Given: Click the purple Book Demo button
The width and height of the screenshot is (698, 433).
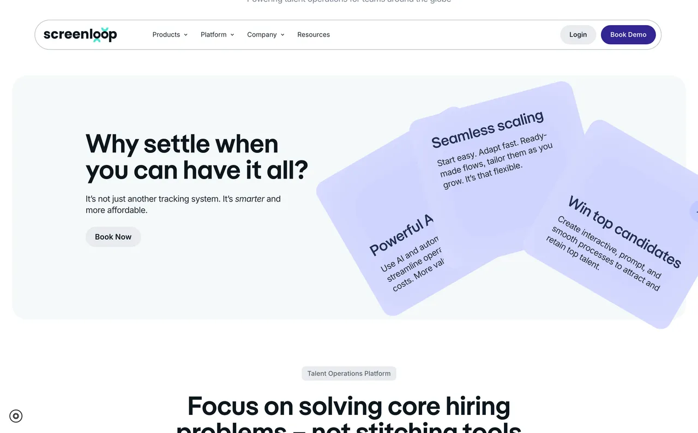Looking at the screenshot, I should [628, 34].
